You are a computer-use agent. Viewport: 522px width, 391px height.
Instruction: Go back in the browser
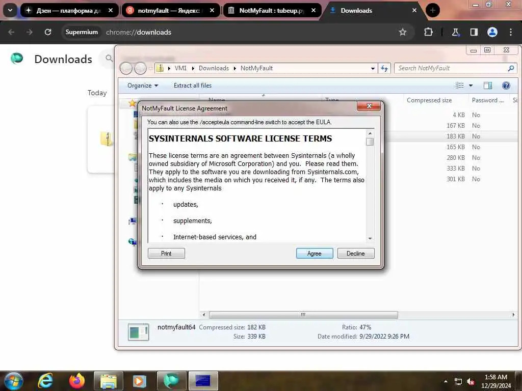click(x=11, y=32)
